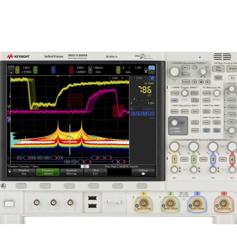Select the Frequency 1.000MHz softkey
Screen dimensions: 237x237
point(48,172)
